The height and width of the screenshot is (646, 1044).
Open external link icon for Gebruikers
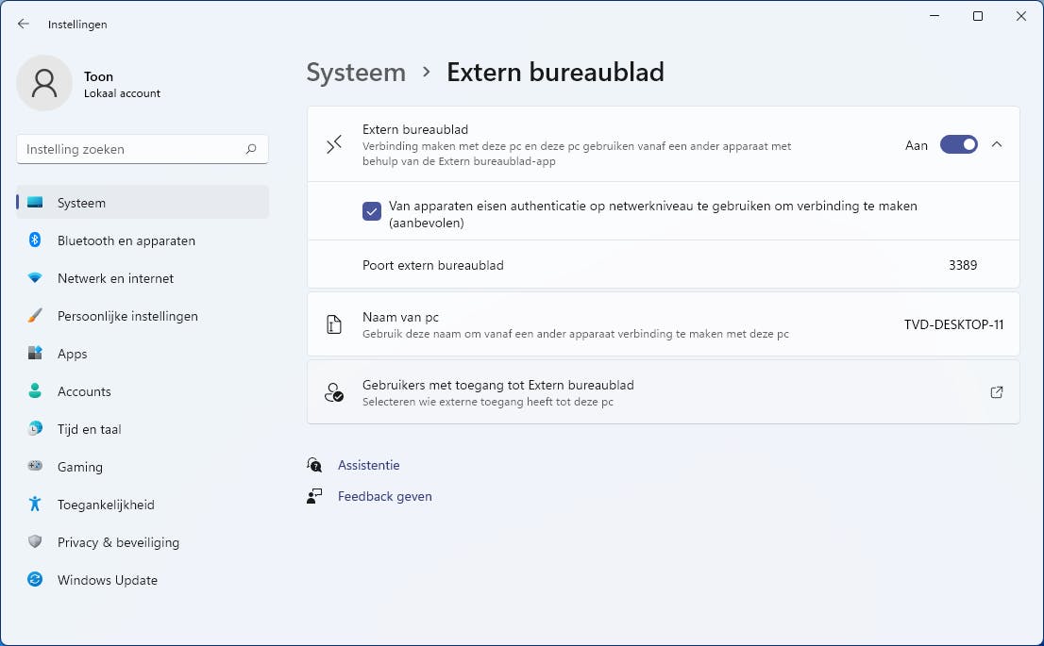(x=997, y=392)
